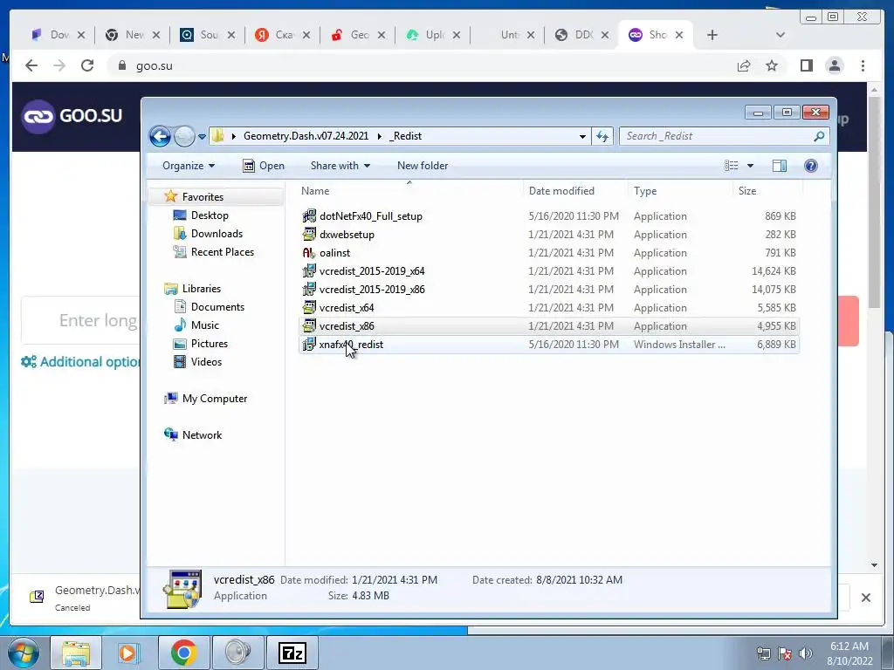Image resolution: width=894 pixels, height=670 pixels.
Task: Click the Chrome back arrow
Action: (x=31, y=65)
